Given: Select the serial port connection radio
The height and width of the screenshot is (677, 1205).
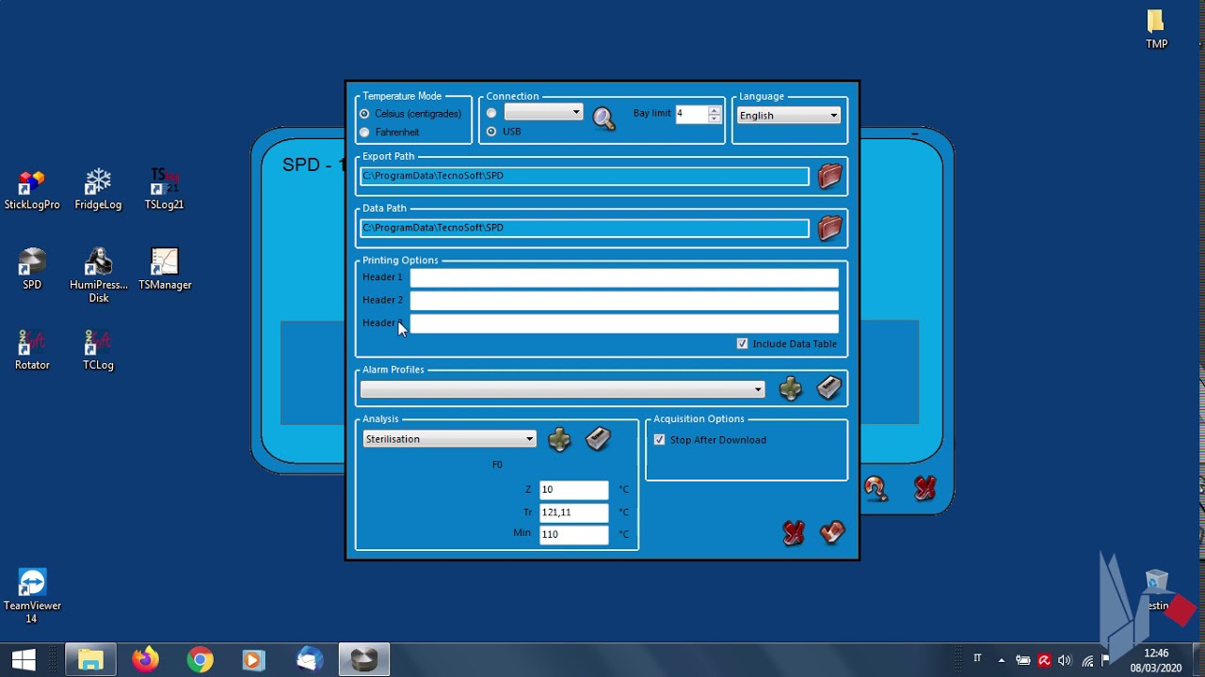Looking at the screenshot, I should (x=491, y=113).
